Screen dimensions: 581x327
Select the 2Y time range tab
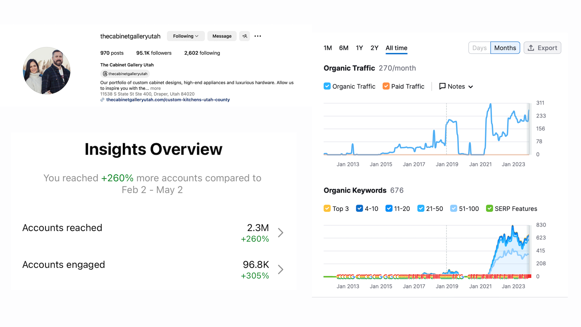click(374, 48)
